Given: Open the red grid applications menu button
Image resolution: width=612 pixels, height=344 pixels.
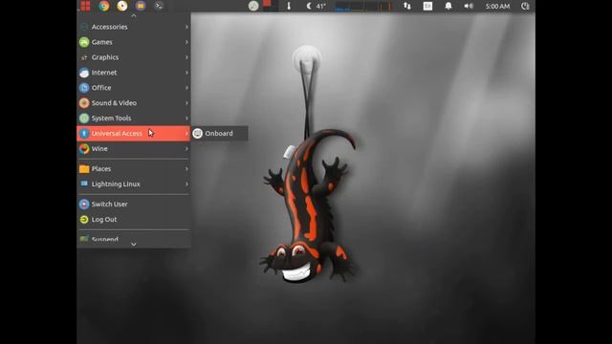Looking at the screenshot, I should (x=85, y=6).
